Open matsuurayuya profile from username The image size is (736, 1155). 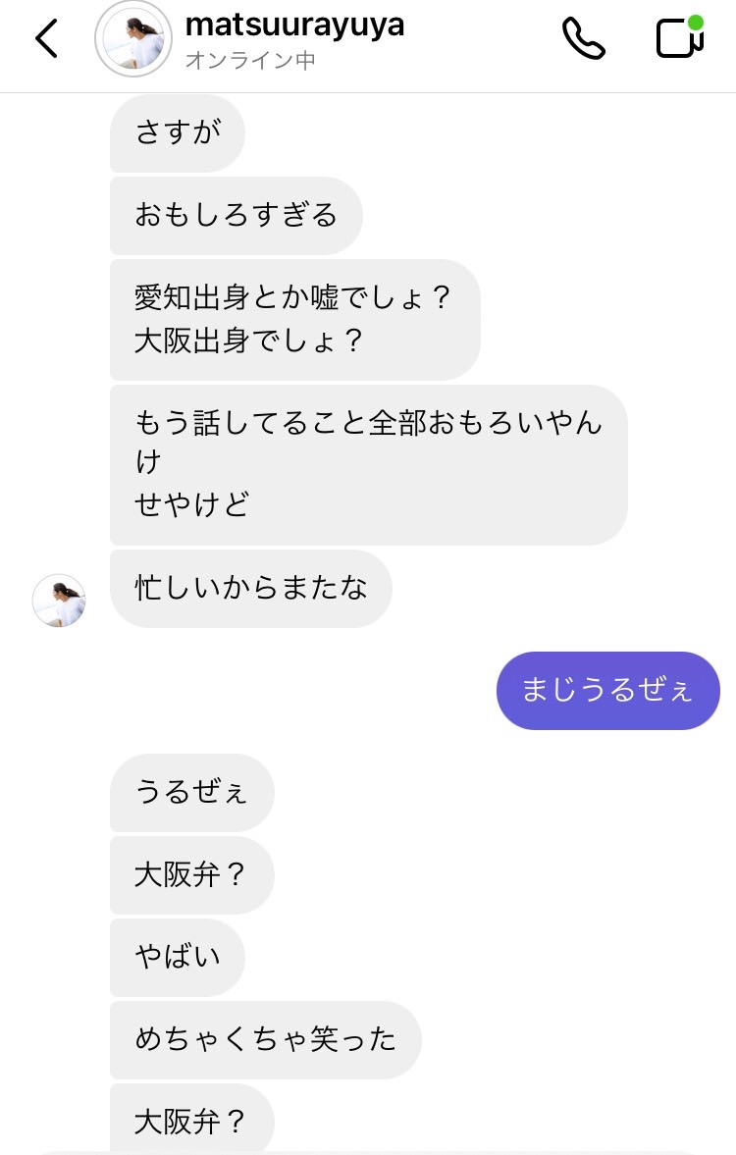pos(293,25)
